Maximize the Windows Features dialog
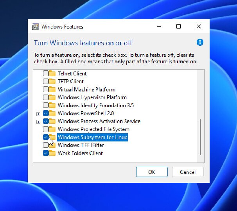 click(178, 27)
